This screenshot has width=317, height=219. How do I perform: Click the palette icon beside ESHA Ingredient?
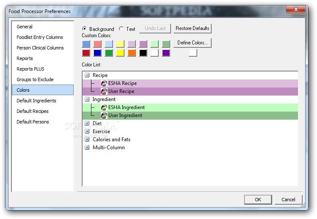tap(104, 107)
